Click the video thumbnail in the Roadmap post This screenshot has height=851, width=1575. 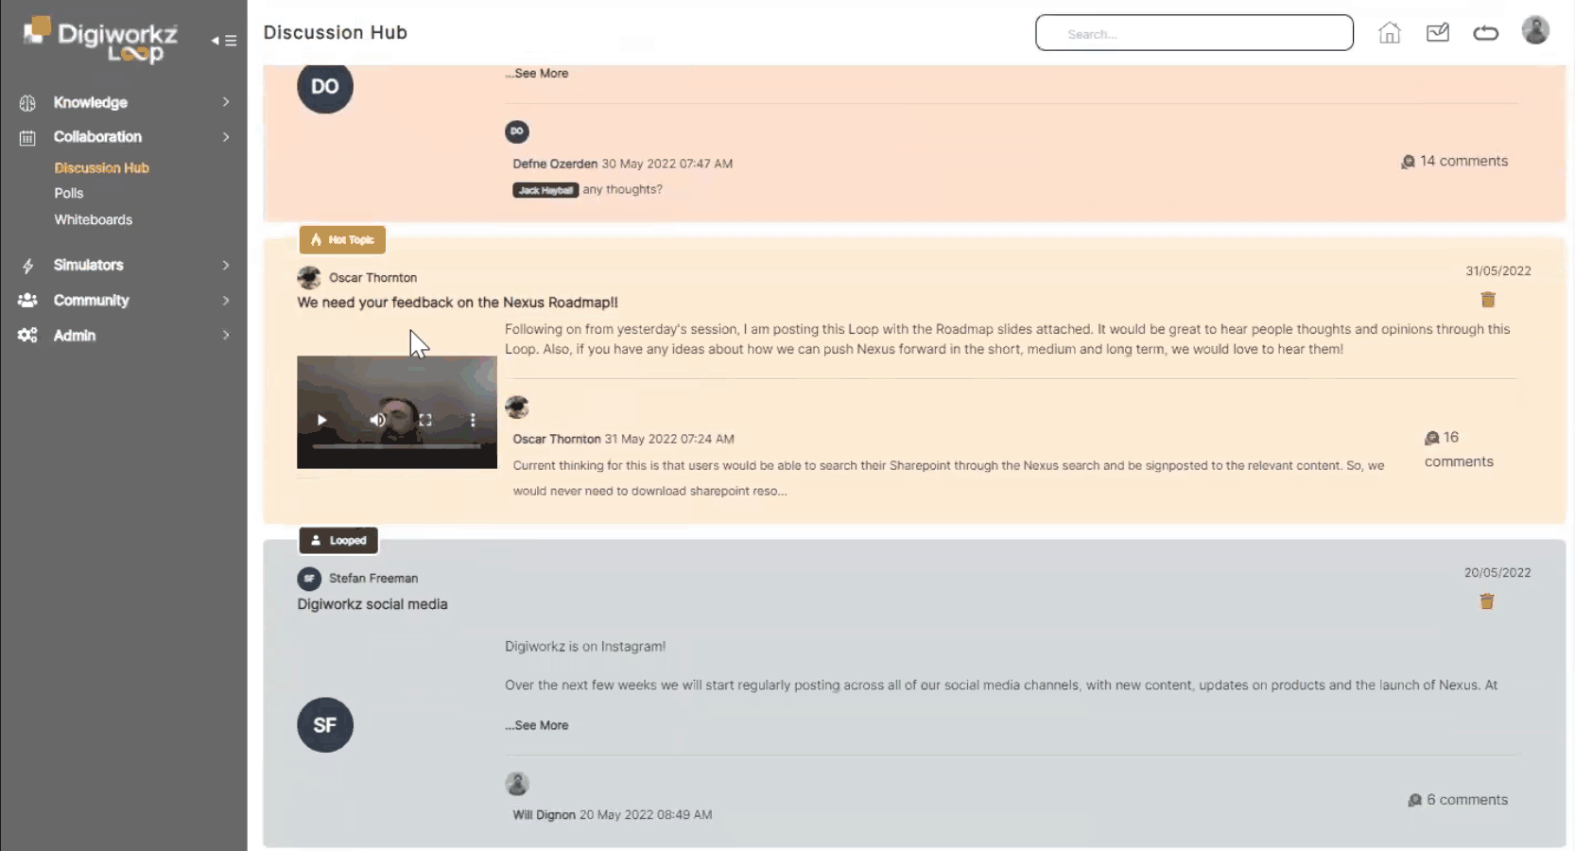[397, 412]
